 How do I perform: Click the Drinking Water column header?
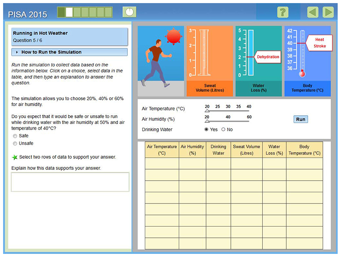click(218, 150)
